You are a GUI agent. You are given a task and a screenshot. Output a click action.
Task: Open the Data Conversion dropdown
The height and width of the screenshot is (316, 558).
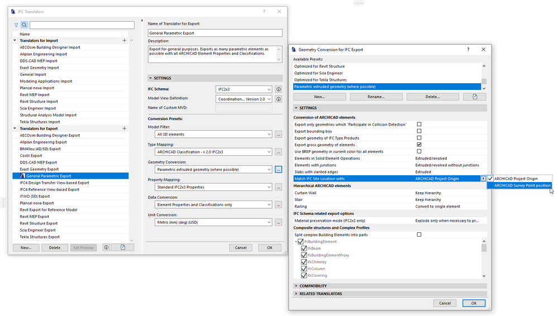click(213, 204)
